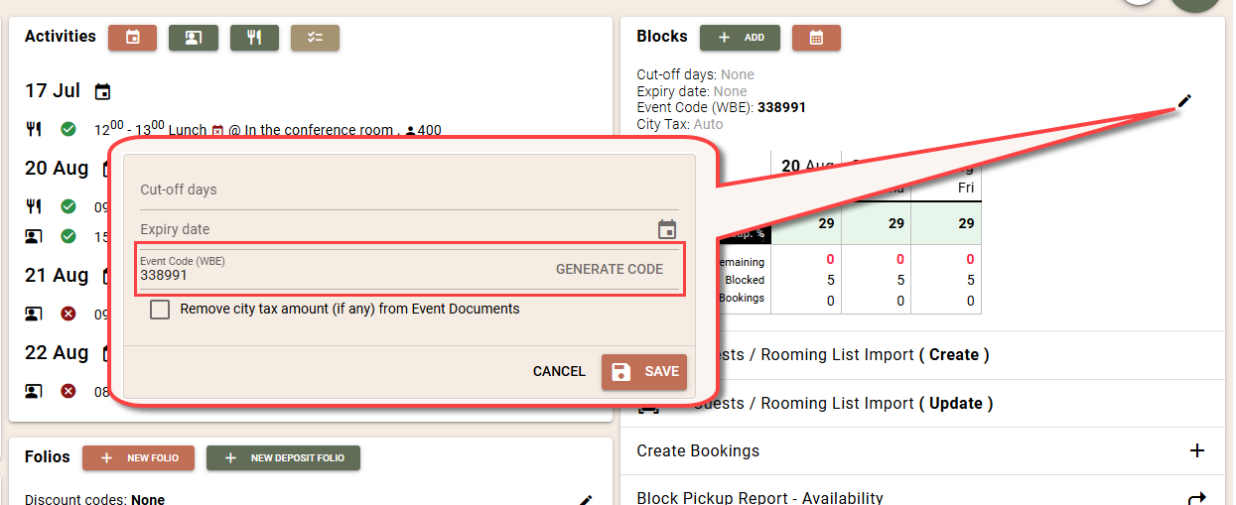Click green check status on Lunch activity
The height and width of the screenshot is (505, 1236).
69,129
